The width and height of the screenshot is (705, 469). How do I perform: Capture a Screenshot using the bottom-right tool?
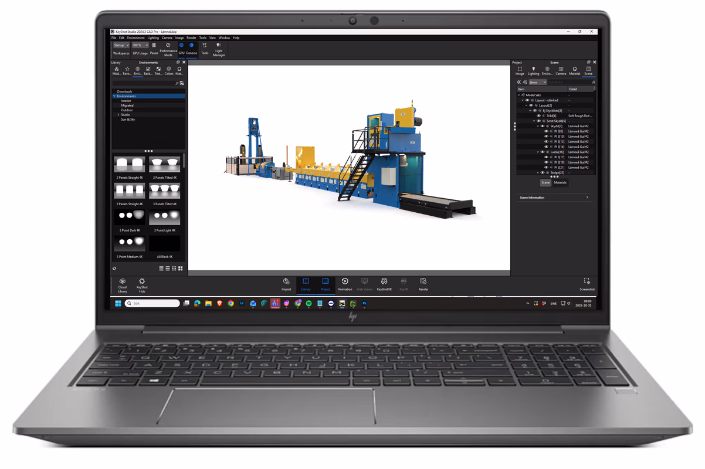(587, 283)
